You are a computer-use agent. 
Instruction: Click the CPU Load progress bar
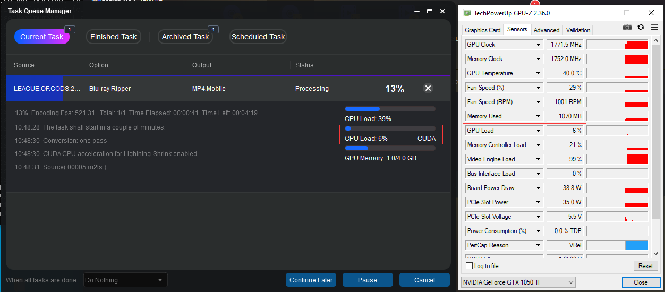[x=390, y=109]
